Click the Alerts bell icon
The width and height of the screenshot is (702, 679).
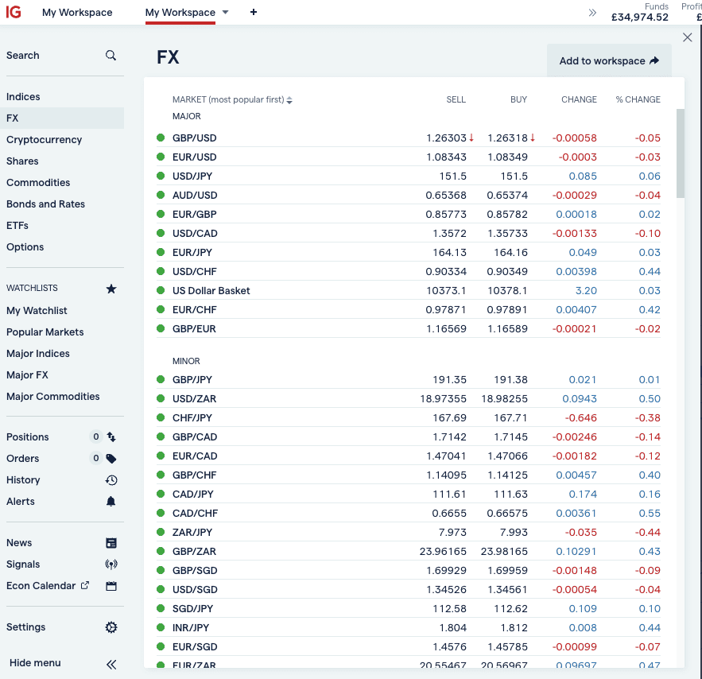click(x=111, y=502)
